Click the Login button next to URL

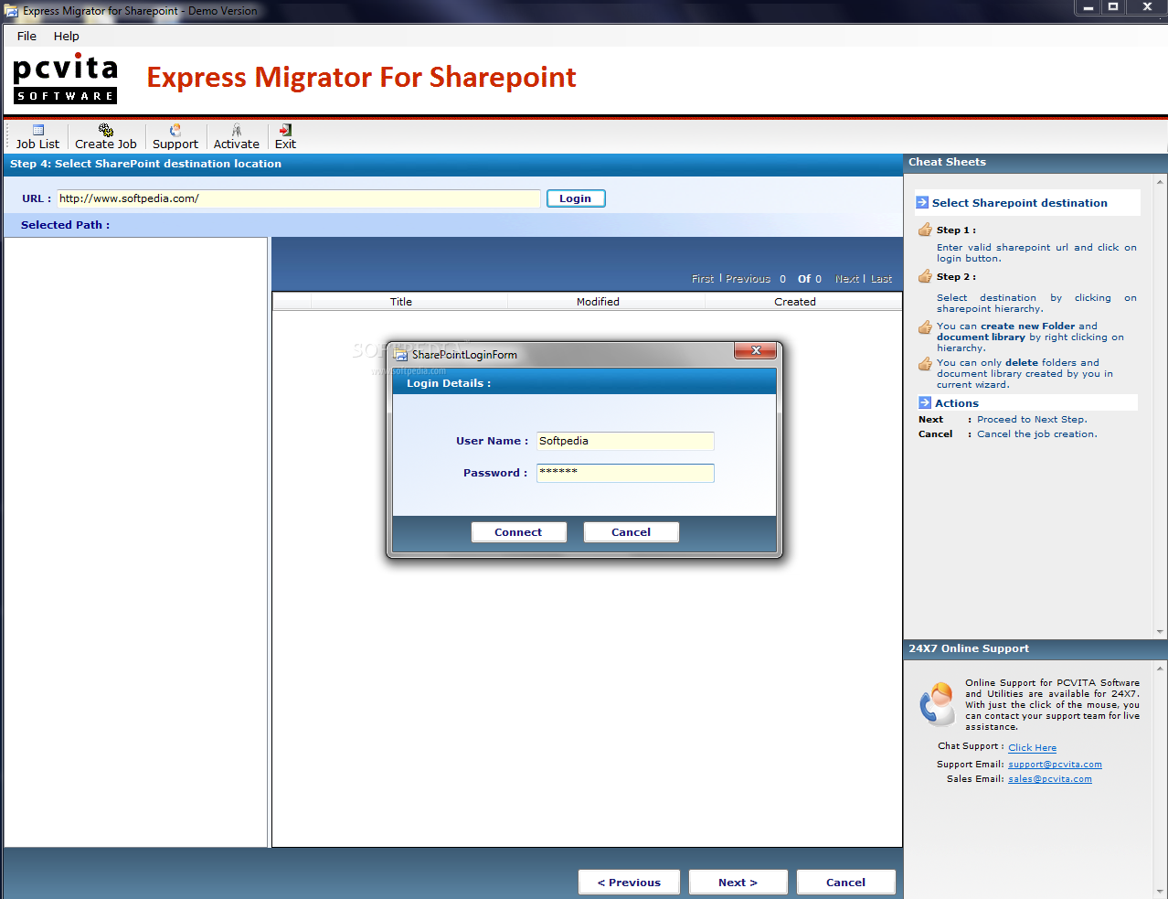tap(576, 198)
